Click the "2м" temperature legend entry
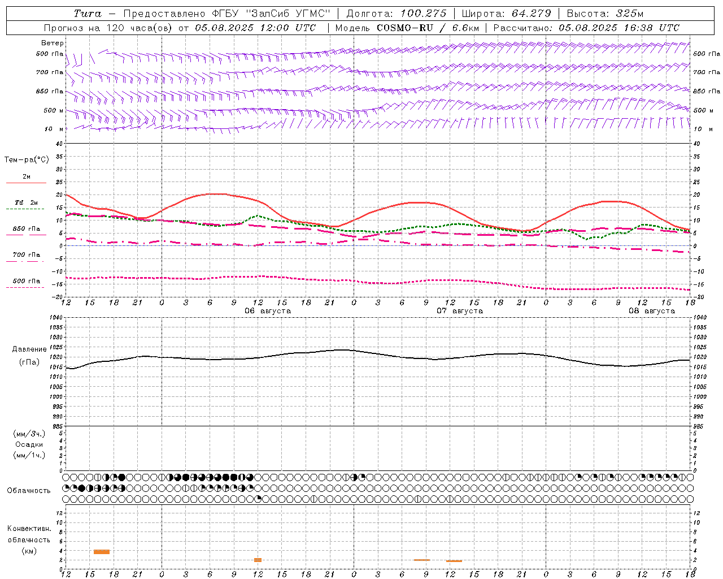The height and width of the screenshot is (579, 723). [27, 177]
